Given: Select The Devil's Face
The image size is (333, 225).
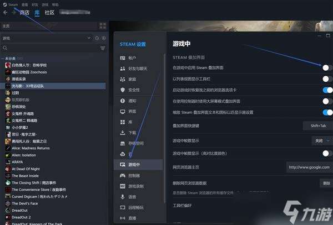Looking at the screenshot, I should [x=22, y=203].
